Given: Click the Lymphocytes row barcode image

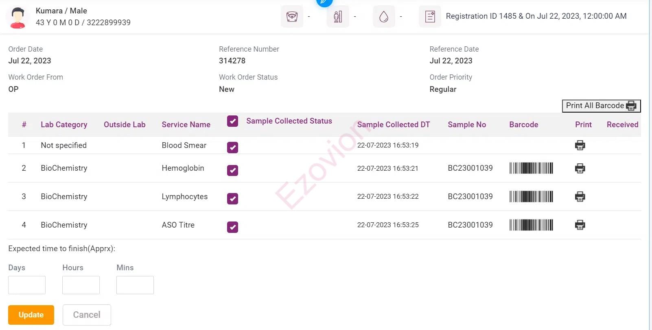Looking at the screenshot, I should point(531,197).
